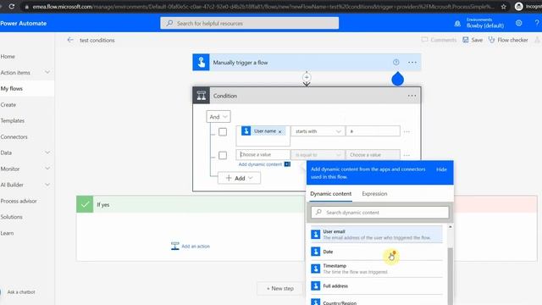Click the Save button label
This screenshot has height=305, width=542.
pyautogui.click(x=477, y=40)
